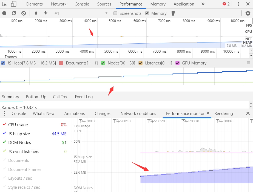This screenshot has width=253, height=192.
Task: Click the load profile upload icon
Action: point(36,13)
